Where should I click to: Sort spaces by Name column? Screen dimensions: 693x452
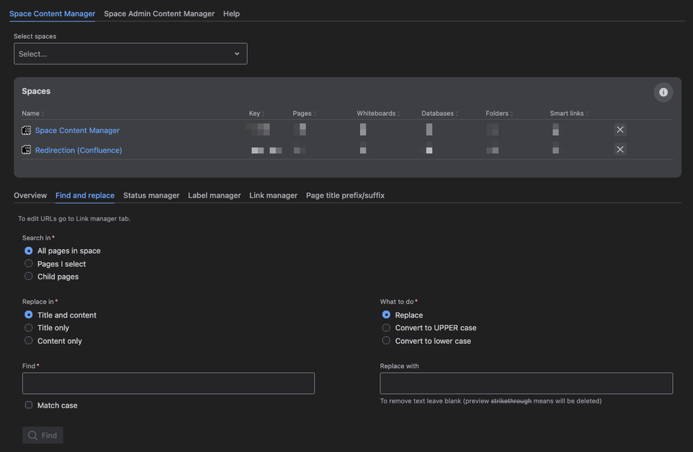[x=33, y=113]
